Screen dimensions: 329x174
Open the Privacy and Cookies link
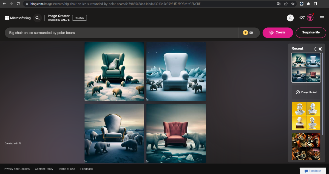click(17, 169)
